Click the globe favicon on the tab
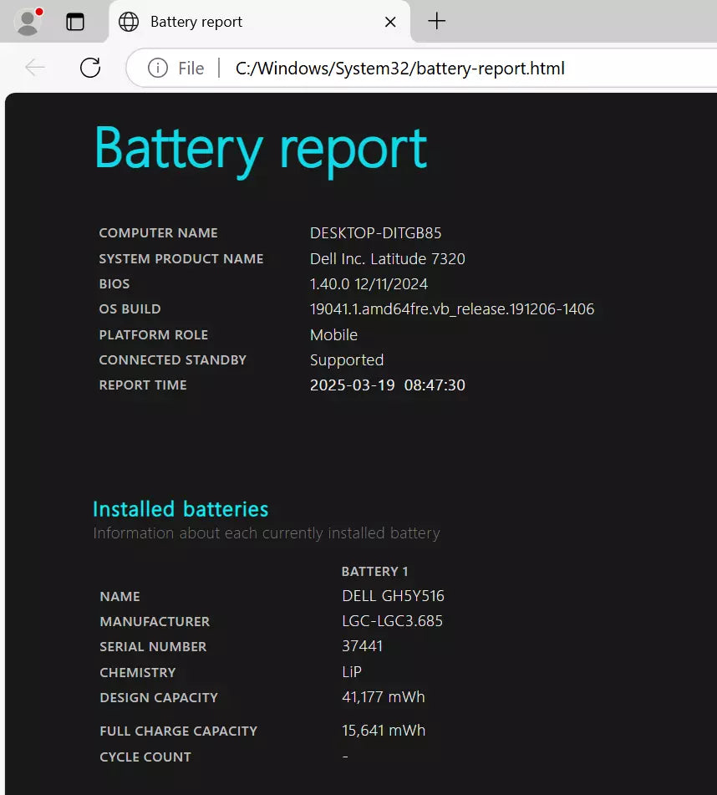 pos(128,22)
